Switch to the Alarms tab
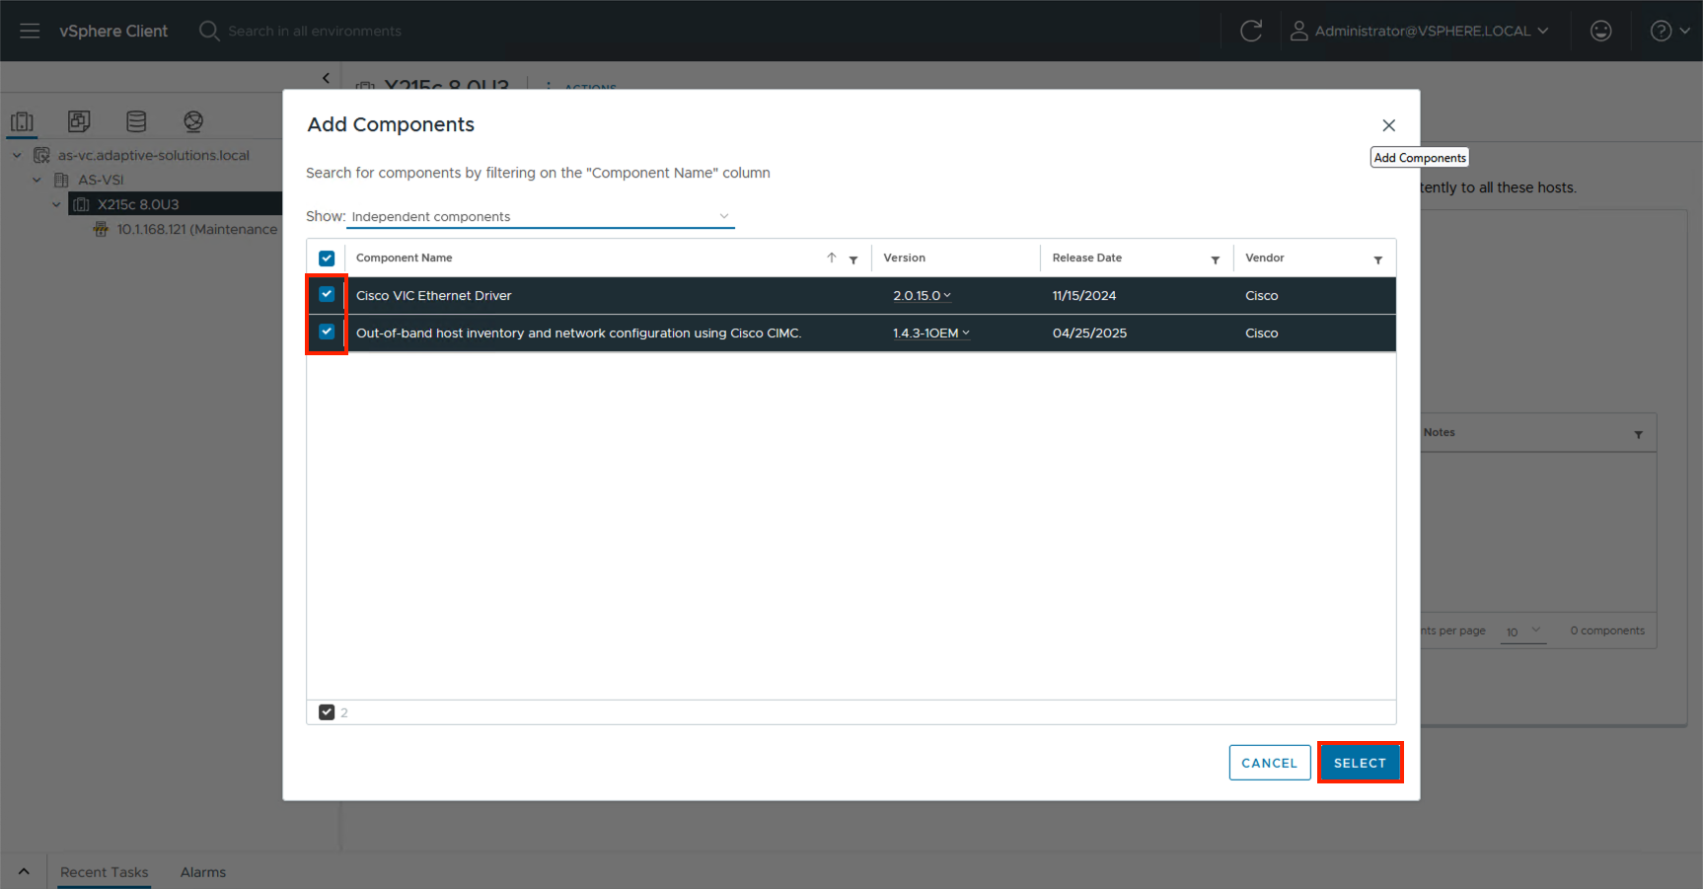The height and width of the screenshot is (889, 1703). pyautogui.click(x=202, y=872)
